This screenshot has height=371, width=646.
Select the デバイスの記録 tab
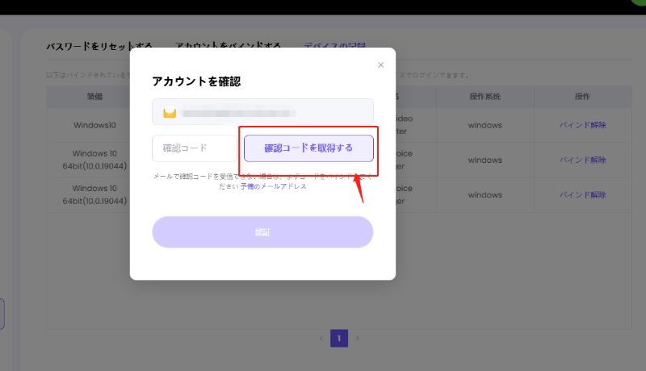pos(334,46)
